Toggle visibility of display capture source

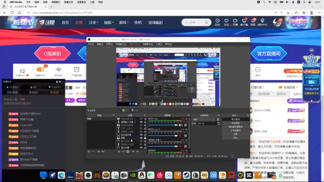coord(141,135)
